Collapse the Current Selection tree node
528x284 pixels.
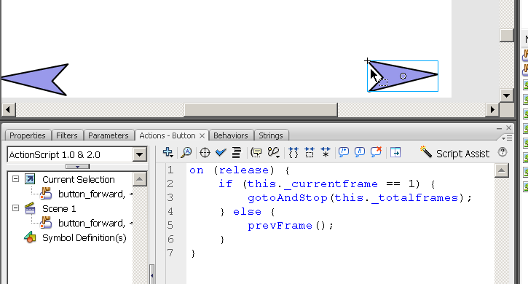coord(15,179)
